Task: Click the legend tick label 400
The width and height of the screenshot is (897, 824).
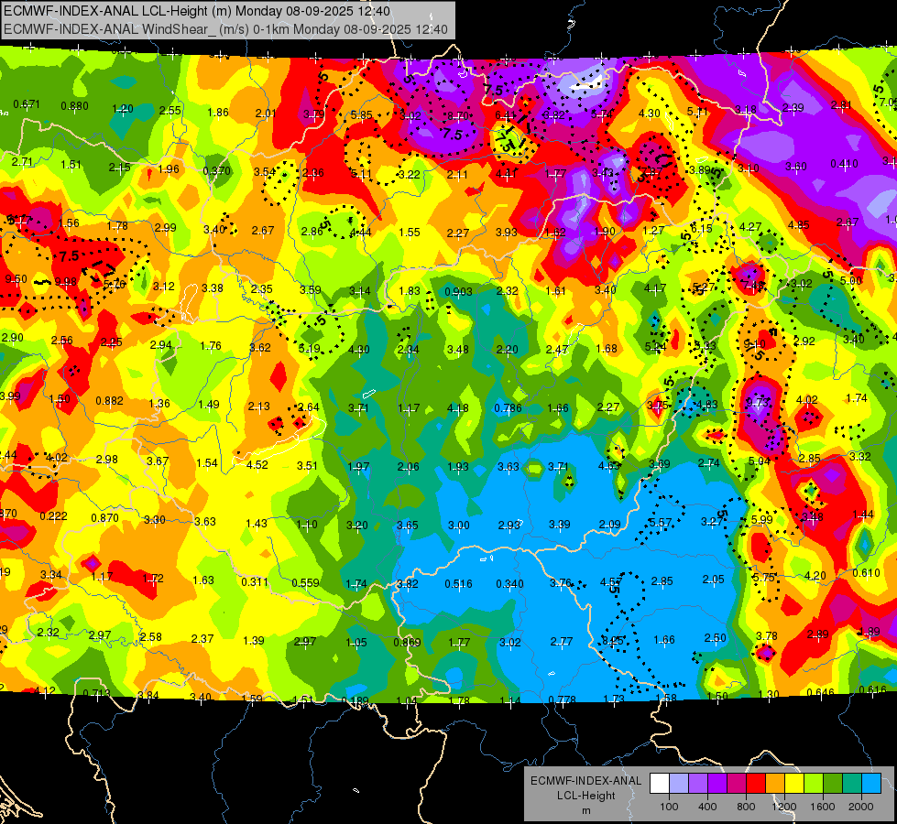Action: coord(707,807)
